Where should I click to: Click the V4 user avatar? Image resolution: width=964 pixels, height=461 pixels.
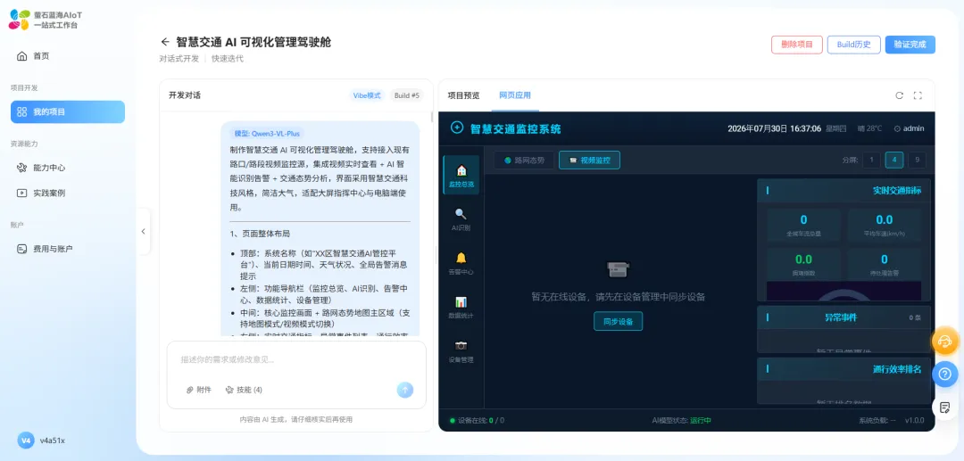pos(25,440)
